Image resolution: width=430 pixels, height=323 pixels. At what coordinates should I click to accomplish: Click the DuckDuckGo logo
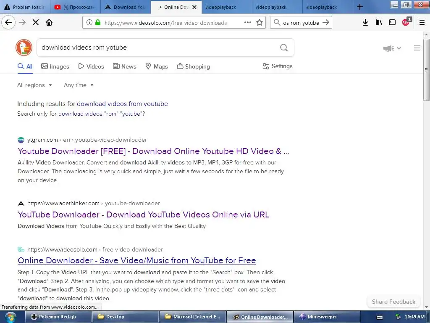[x=24, y=48]
